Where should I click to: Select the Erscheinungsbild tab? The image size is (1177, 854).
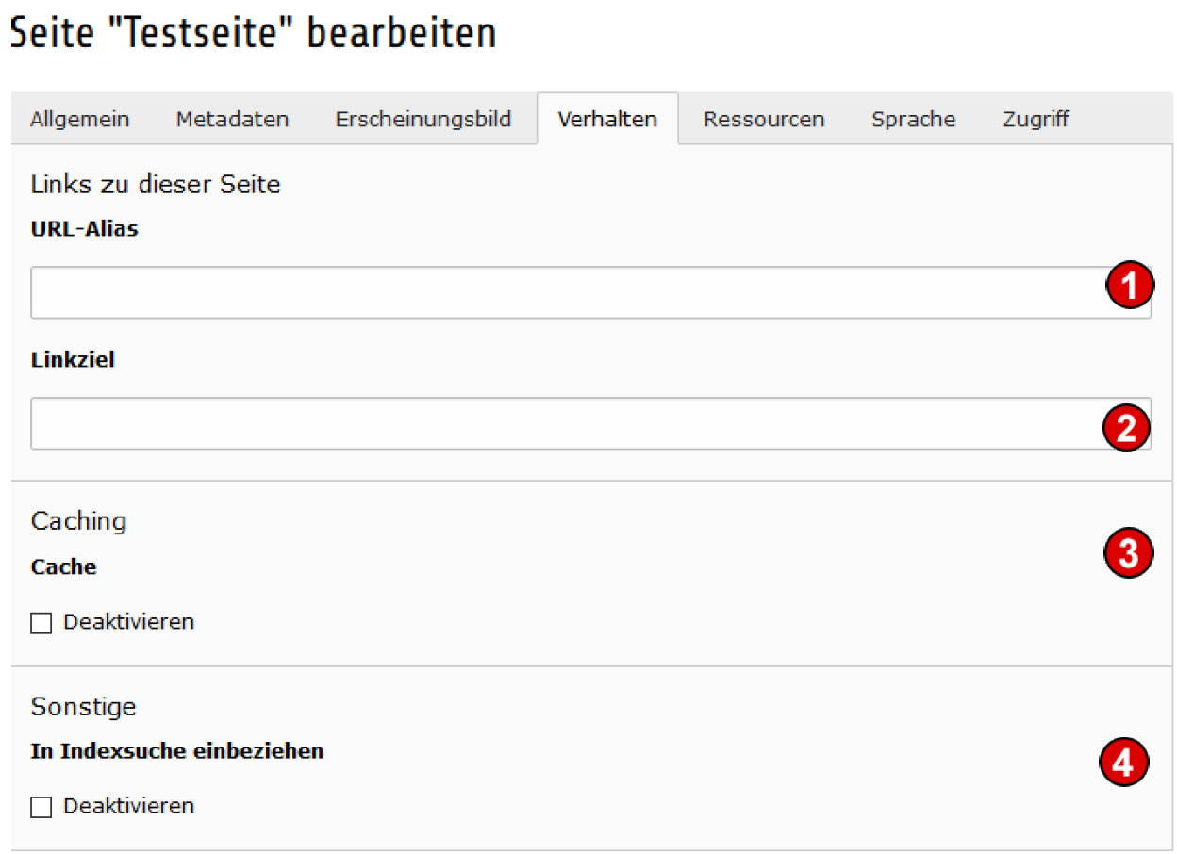click(x=423, y=119)
